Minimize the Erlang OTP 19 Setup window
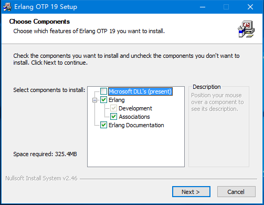Screen dimensions: 264x205 pos(203,7)
